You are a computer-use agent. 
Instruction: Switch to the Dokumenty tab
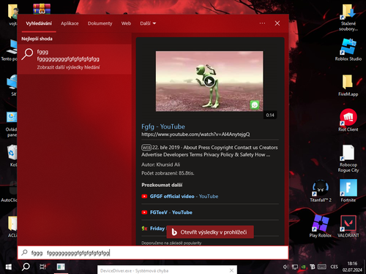100,23
